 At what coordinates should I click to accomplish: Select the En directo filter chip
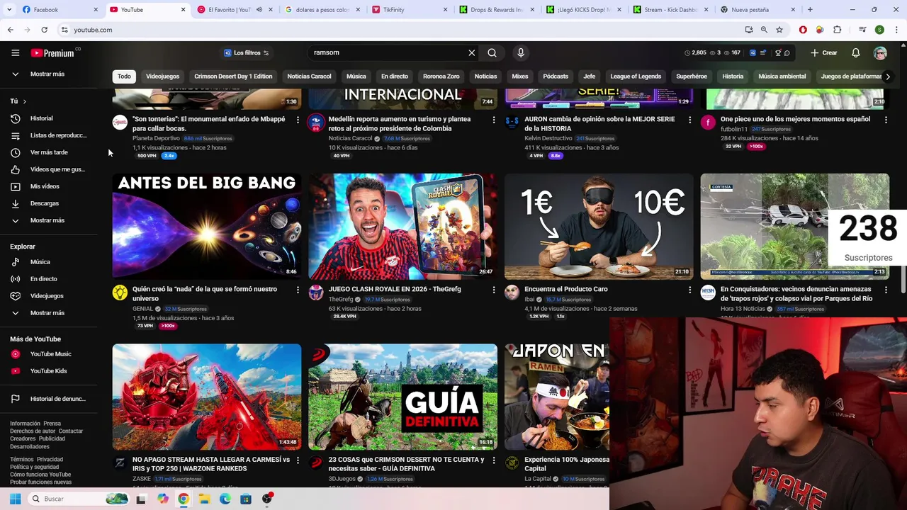pyautogui.click(x=395, y=76)
